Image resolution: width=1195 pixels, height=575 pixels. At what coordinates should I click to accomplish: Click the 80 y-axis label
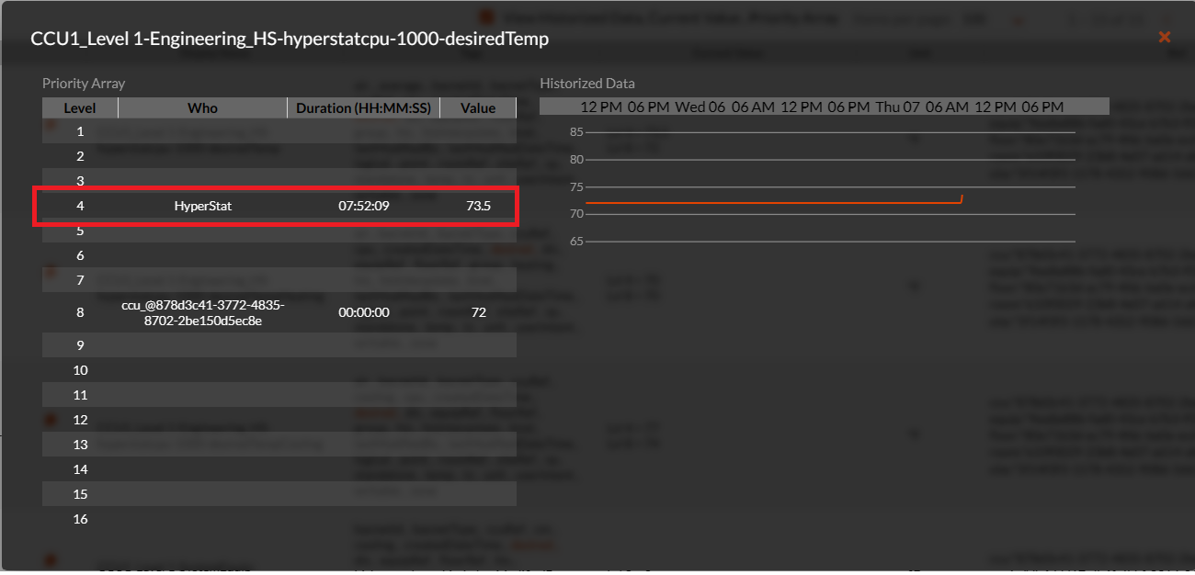coord(576,160)
